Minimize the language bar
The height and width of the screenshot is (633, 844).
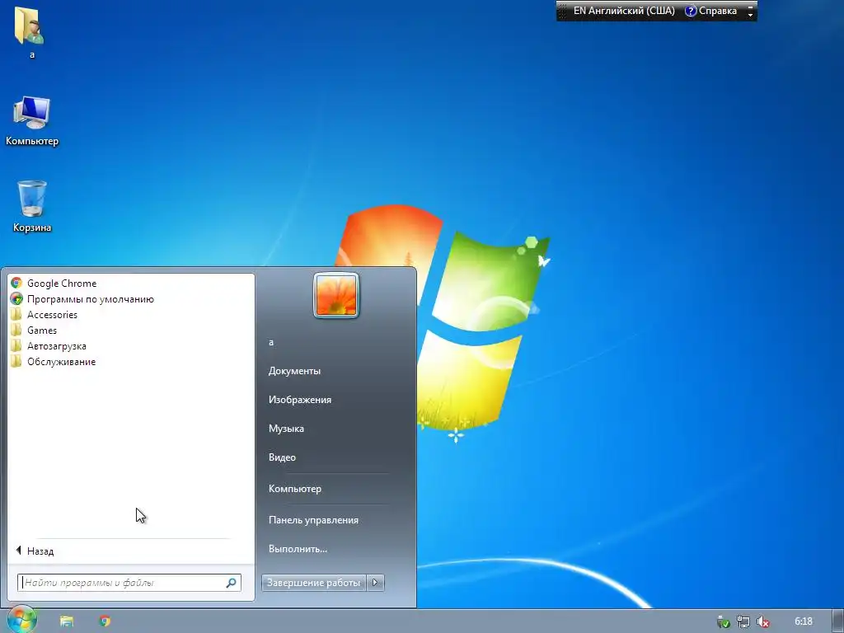pos(750,7)
